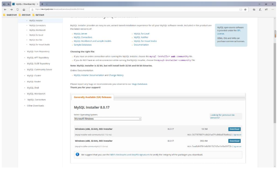This screenshot has width=277, height=169.
Task: Share this page
Action: tap(266, 10)
